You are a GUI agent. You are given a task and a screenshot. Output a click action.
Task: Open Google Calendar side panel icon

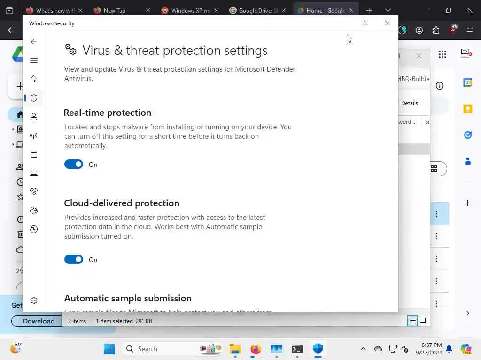(x=468, y=82)
